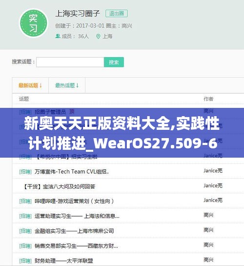Click author 高兴 on 财务助理 row
244x266 pixels.
click(208, 260)
